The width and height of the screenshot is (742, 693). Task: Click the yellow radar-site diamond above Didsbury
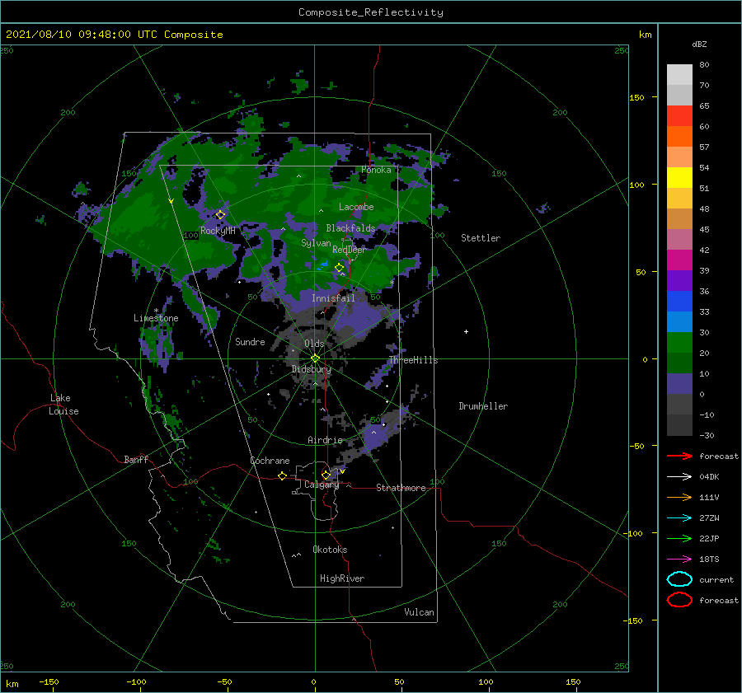[x=315, y=358]
